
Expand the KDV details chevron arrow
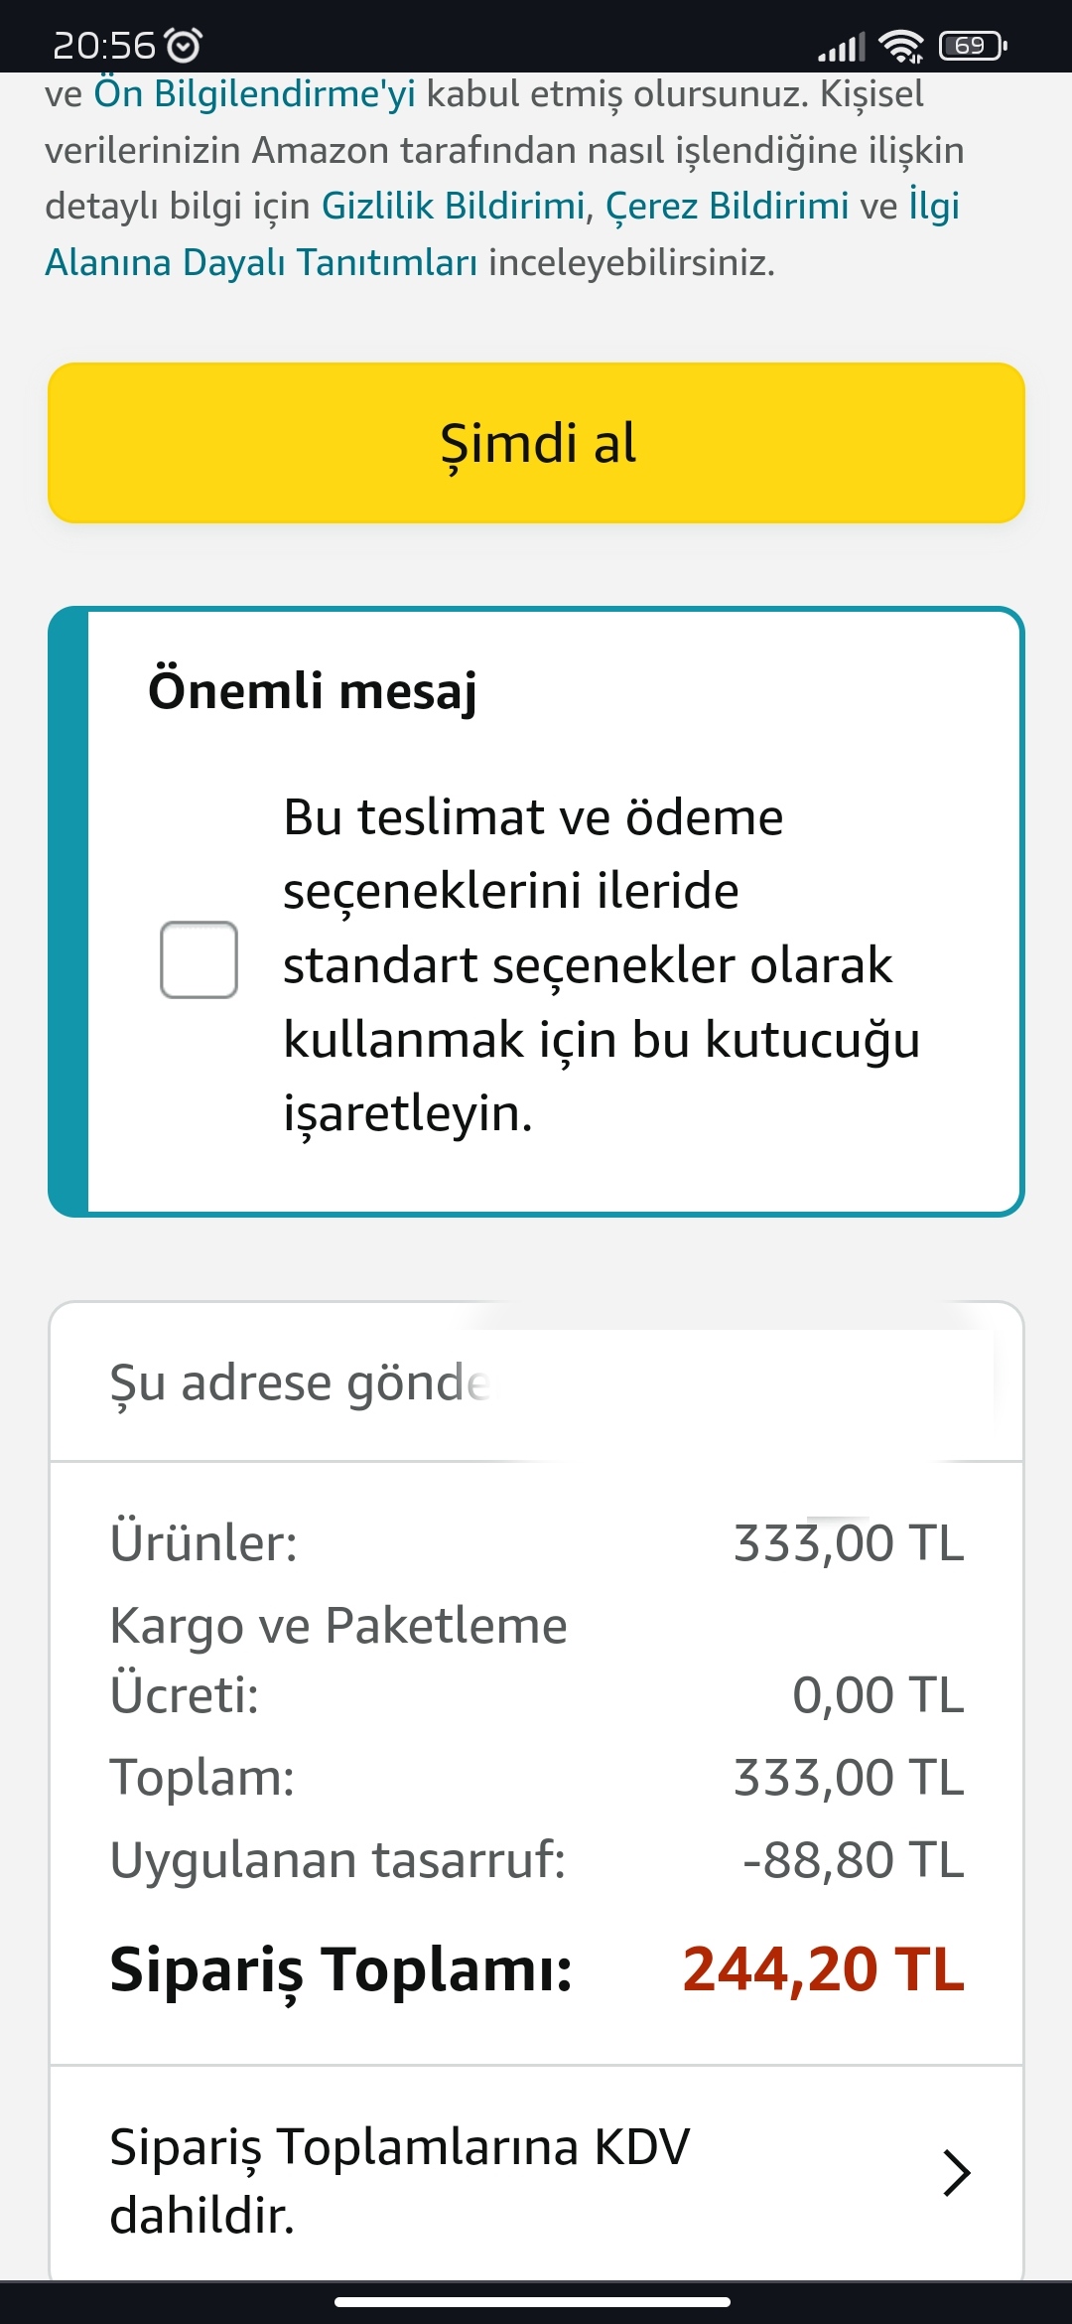956,2172
